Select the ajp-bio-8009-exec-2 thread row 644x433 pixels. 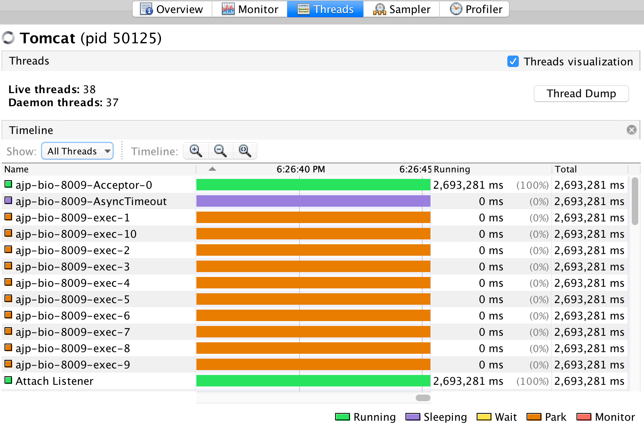(315, 250)
